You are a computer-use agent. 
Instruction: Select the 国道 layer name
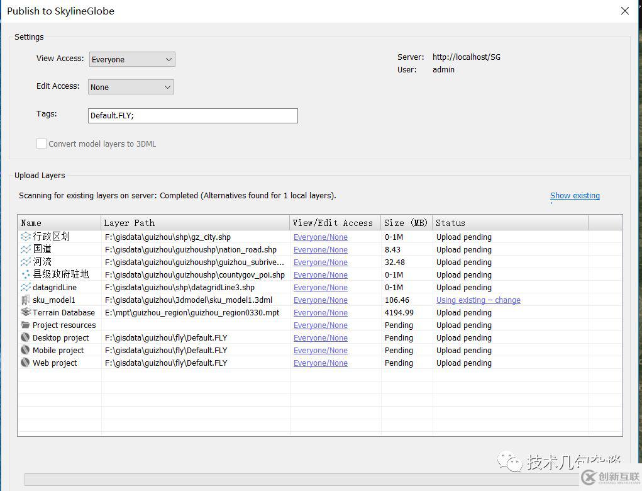pos(42,249)
